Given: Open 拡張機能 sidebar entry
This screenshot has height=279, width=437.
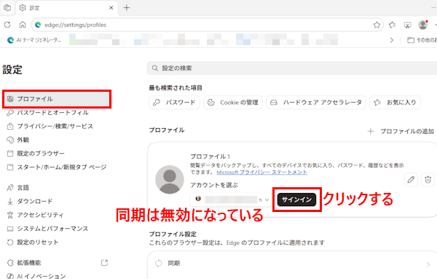Looking at the screenshot, I should (24, 263).
